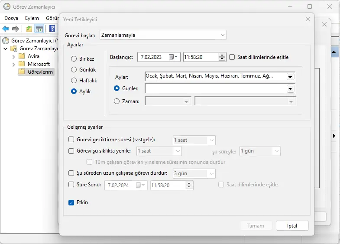Viewport: 340px width, 244px height.
Task: Open the Eylem menu
Action: point(32,18)
